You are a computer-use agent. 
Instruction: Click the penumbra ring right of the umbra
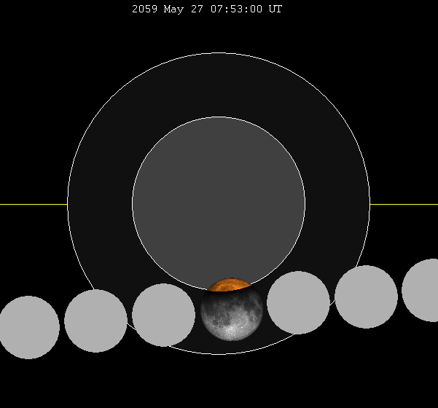click(x=337, y=203)
